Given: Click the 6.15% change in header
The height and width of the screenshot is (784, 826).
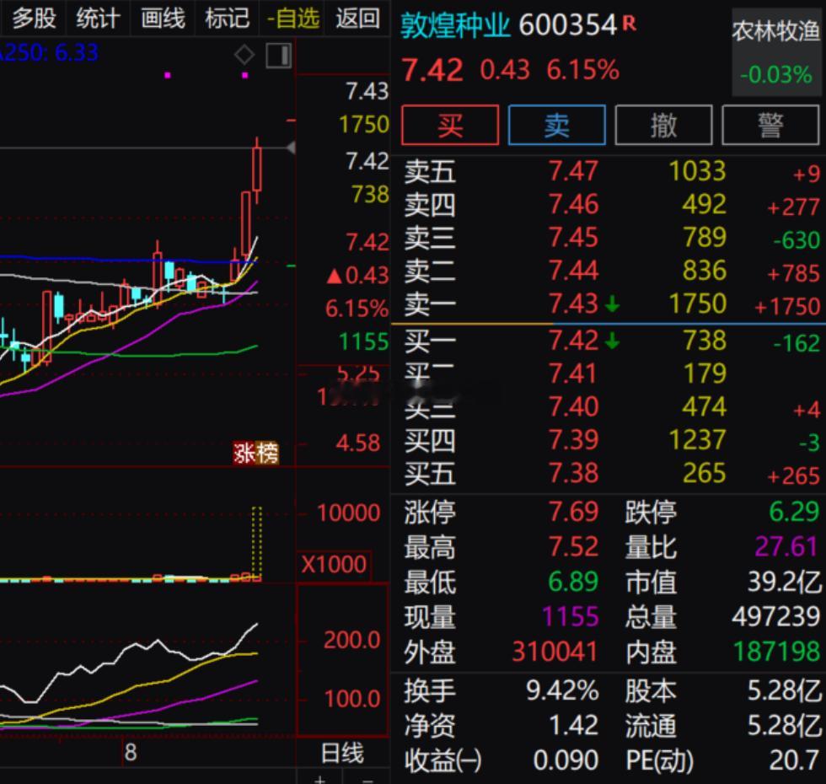Looking at the screenshot, I should coord(583,70).
